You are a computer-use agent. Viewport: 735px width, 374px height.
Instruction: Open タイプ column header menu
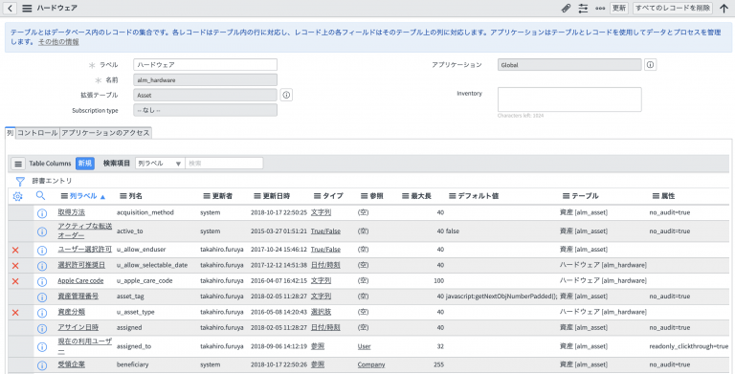318,196
